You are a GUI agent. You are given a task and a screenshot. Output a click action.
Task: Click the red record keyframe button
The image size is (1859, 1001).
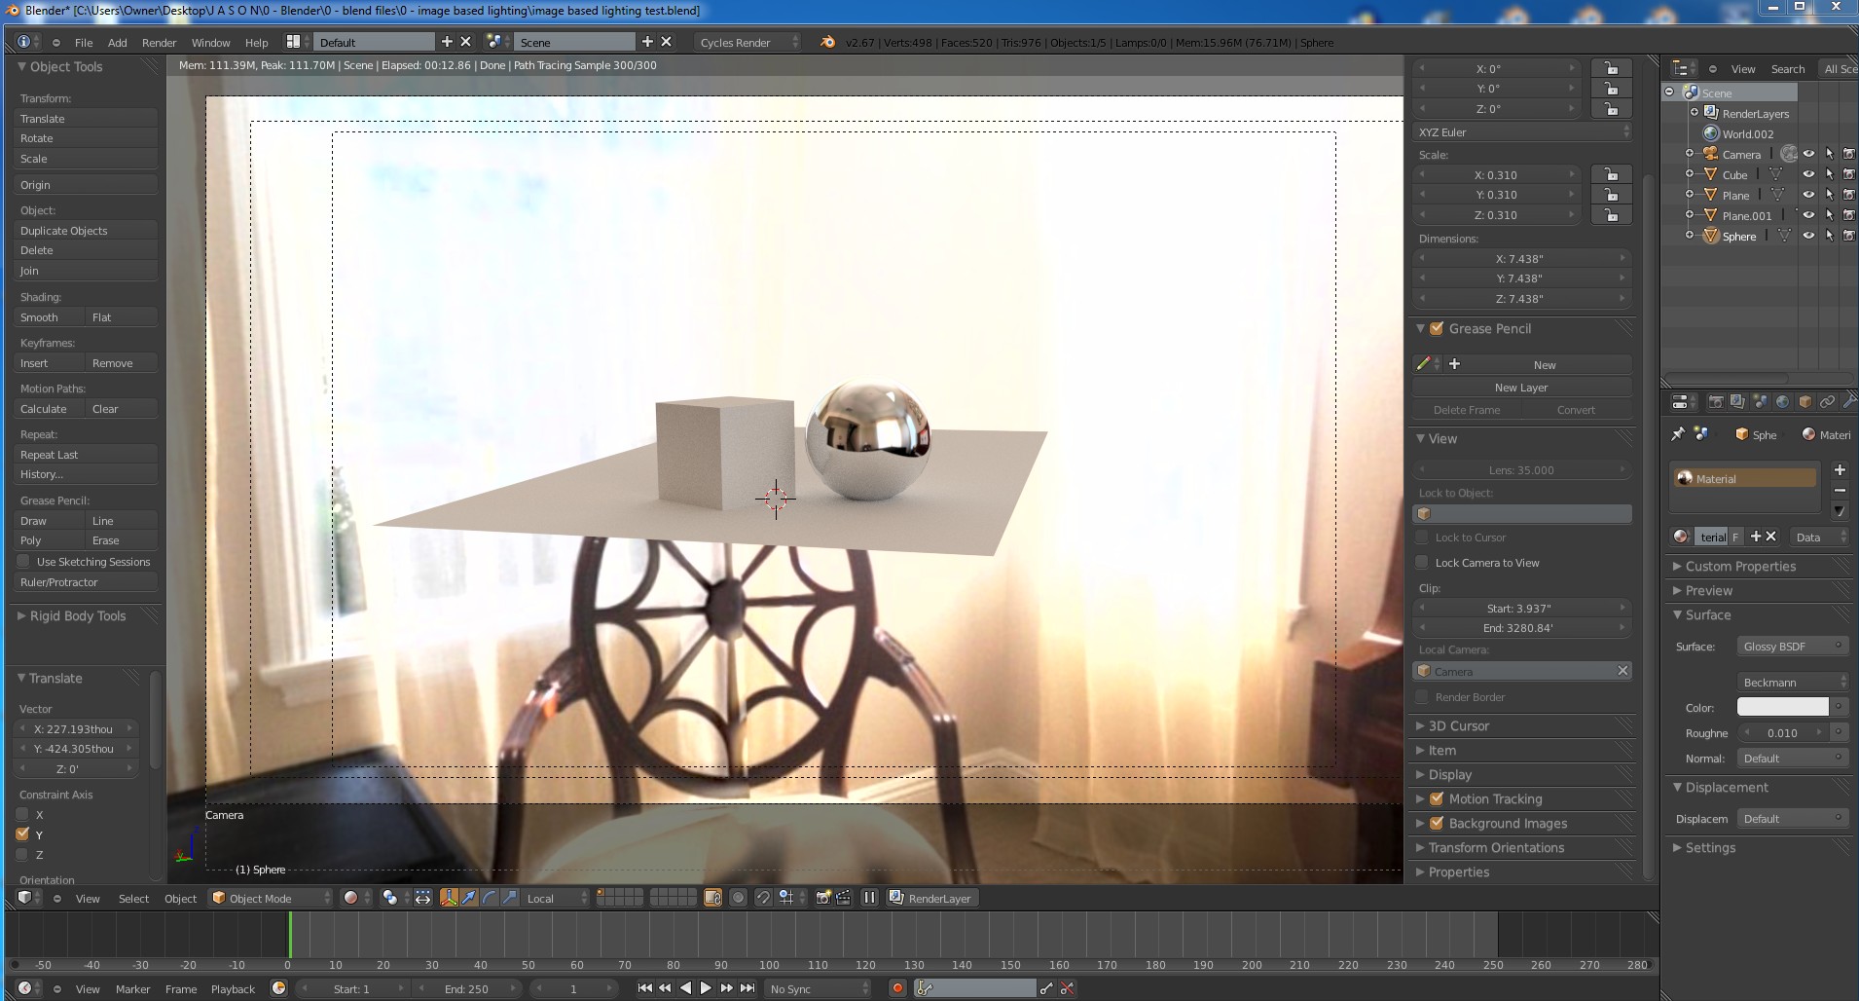[x=897, y=988]
